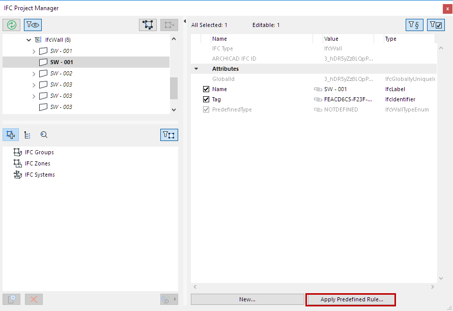Click the search/find icon
Screen dimensions: 453x311
pyautogui.click(x=44, y=135)
